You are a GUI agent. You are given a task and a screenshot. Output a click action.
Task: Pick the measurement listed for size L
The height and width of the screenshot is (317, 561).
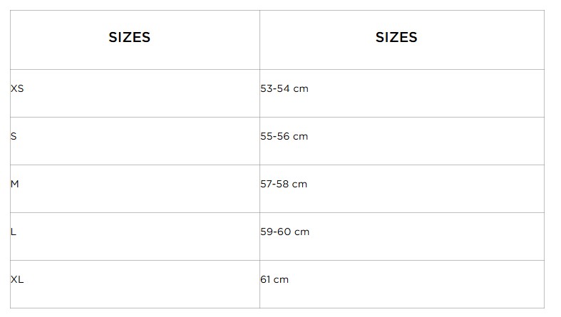(x=285, y=232)
